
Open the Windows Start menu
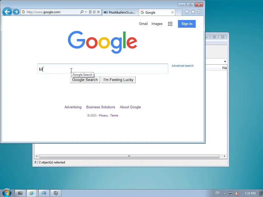point(7,193)
